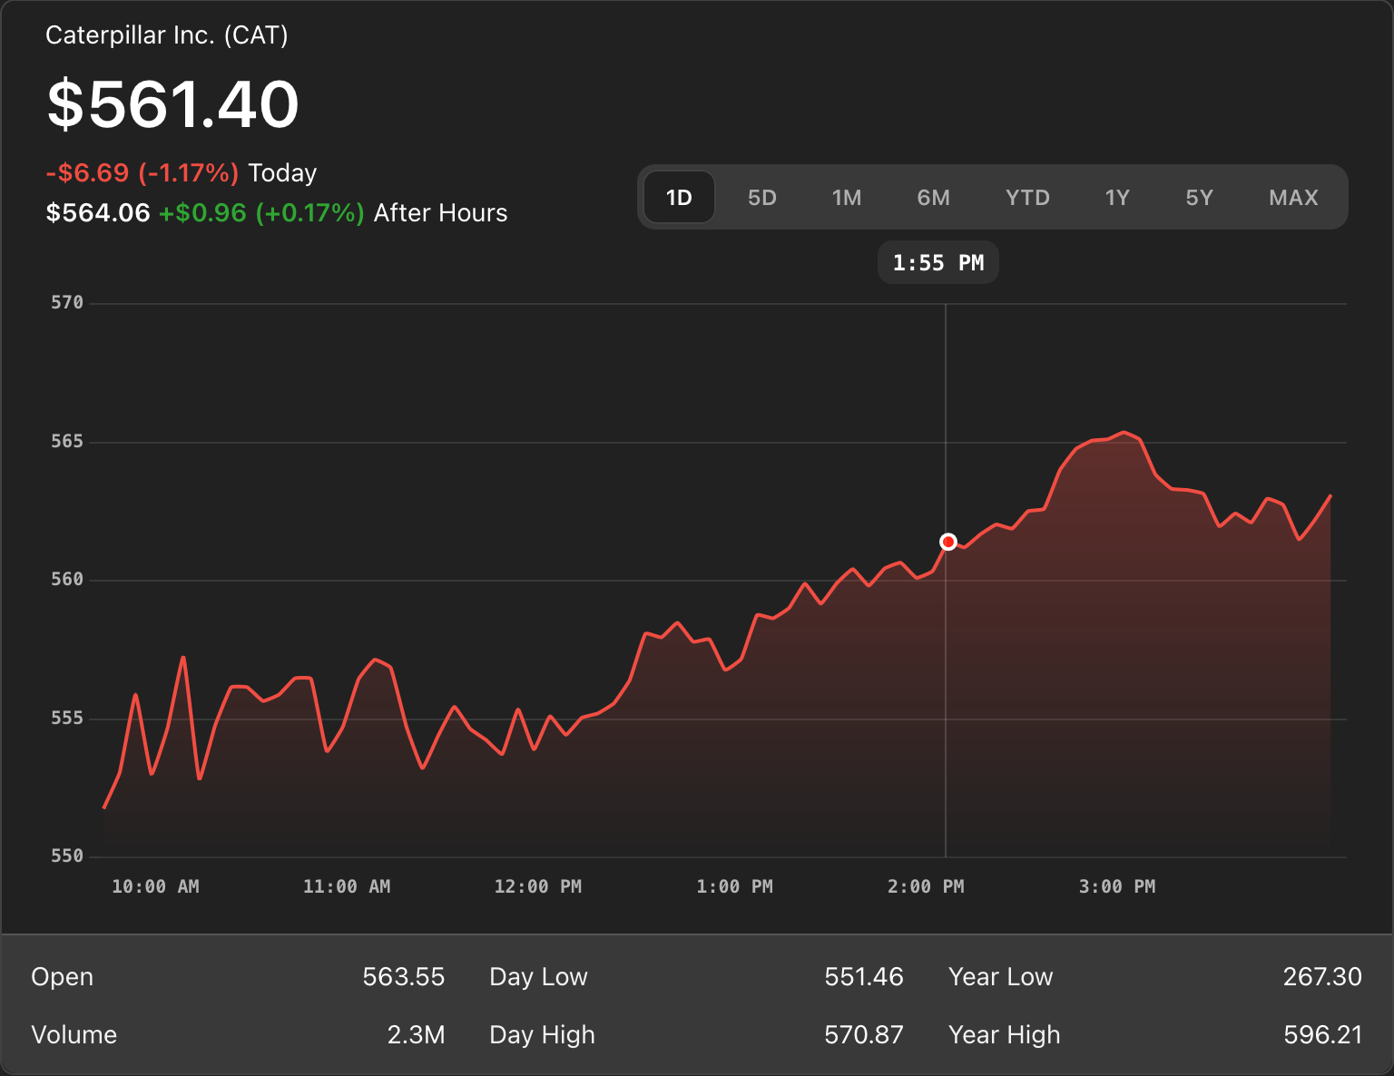This screenshot has width=1394, height=1076.
Task: Click the Year Low value 267.30
Action: click(x=1322, y=977)
